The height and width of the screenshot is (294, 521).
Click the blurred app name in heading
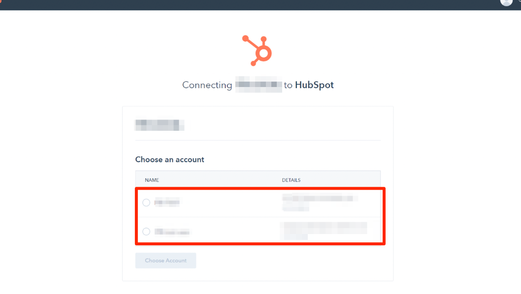[259, 85]
